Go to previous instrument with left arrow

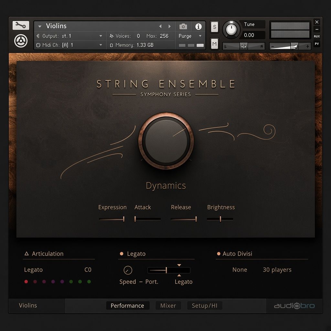(x=160, y=26)
